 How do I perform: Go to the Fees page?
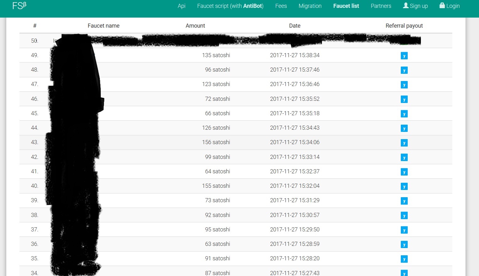[x=281, y=6]
